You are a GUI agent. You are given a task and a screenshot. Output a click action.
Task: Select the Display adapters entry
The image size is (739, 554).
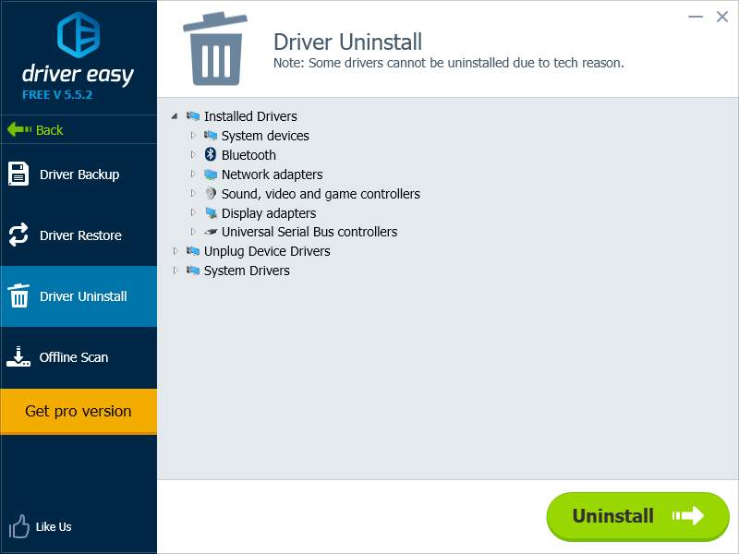269,213
